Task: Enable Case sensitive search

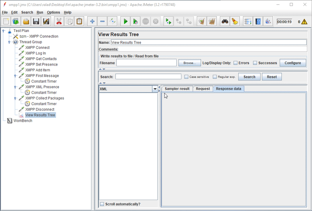Action: pos(186,77)
